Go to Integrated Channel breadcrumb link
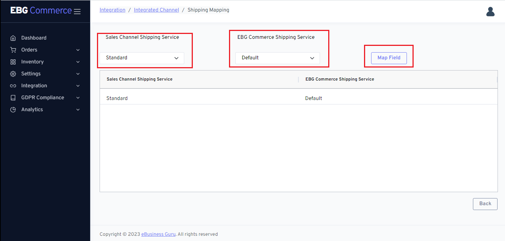505x241 pixels. [156, 10]
